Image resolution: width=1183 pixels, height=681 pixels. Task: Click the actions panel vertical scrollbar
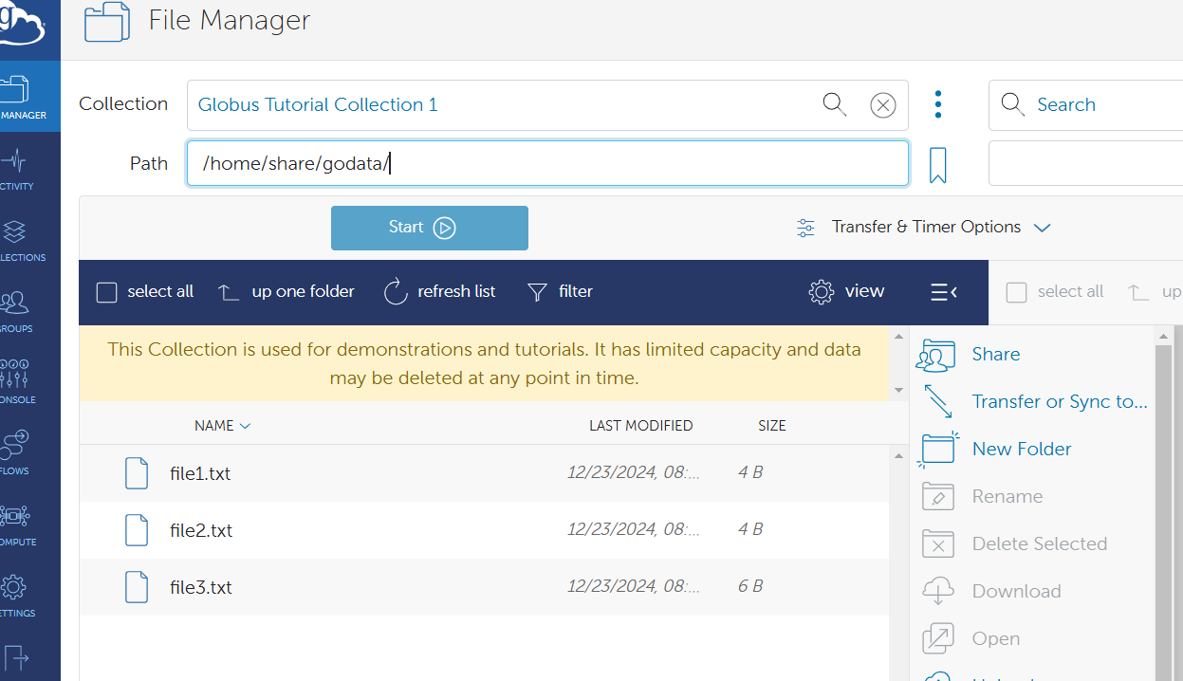click(x=1163, y=503)
